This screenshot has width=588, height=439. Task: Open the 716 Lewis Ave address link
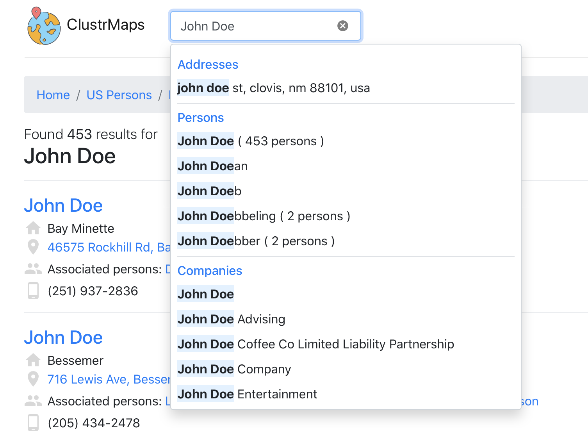[x=109, y=379]
